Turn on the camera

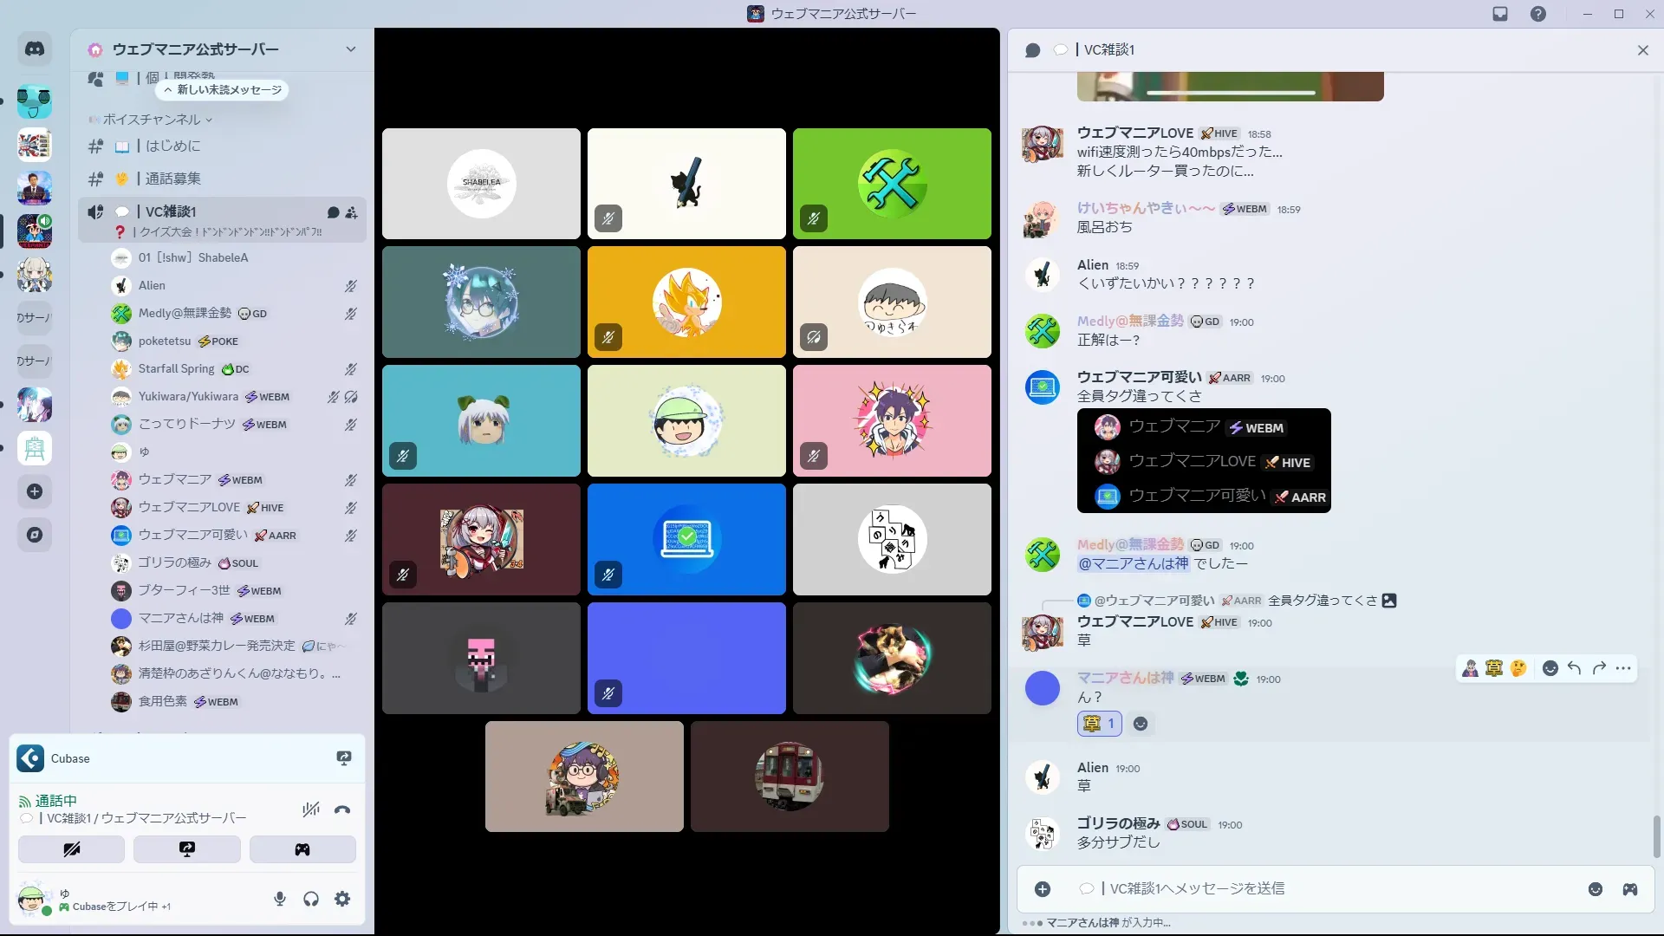tap(71, 849)
